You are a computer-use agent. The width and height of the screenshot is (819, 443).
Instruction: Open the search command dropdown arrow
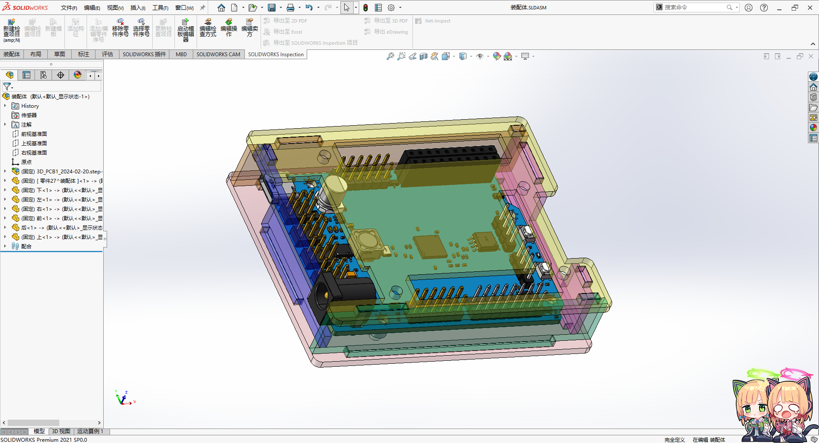click(x=737, y=7)
